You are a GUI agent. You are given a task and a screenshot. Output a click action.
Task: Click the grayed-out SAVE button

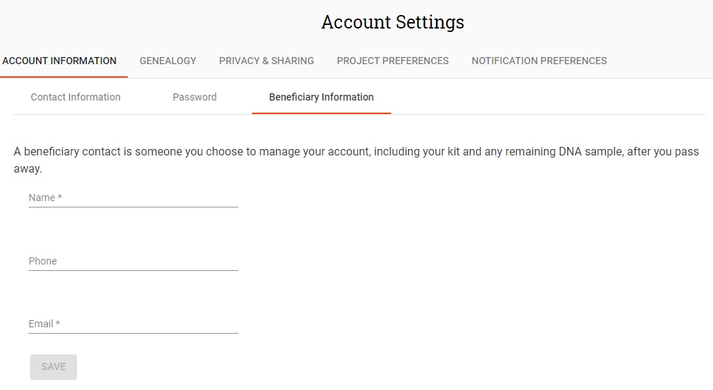[54, 367]
